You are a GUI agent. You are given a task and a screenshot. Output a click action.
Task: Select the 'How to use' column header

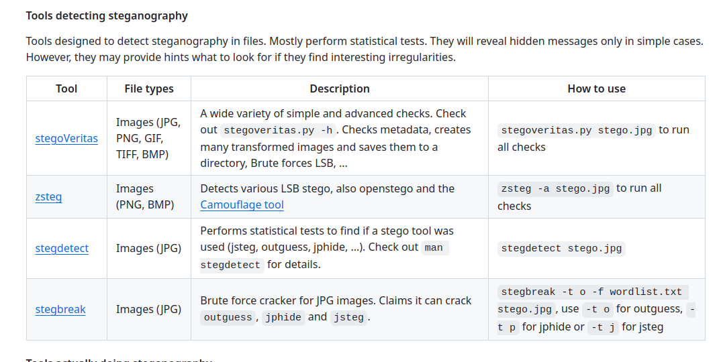point(596,88)
